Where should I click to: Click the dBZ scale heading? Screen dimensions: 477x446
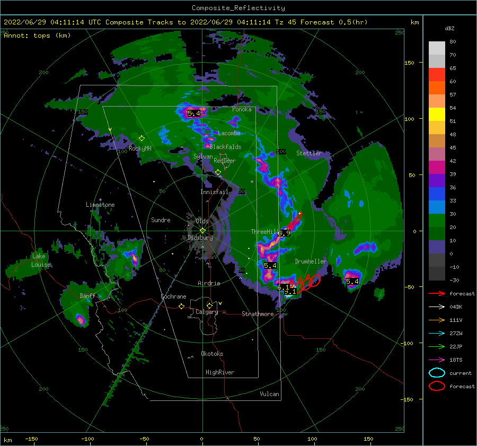[449, 29]
